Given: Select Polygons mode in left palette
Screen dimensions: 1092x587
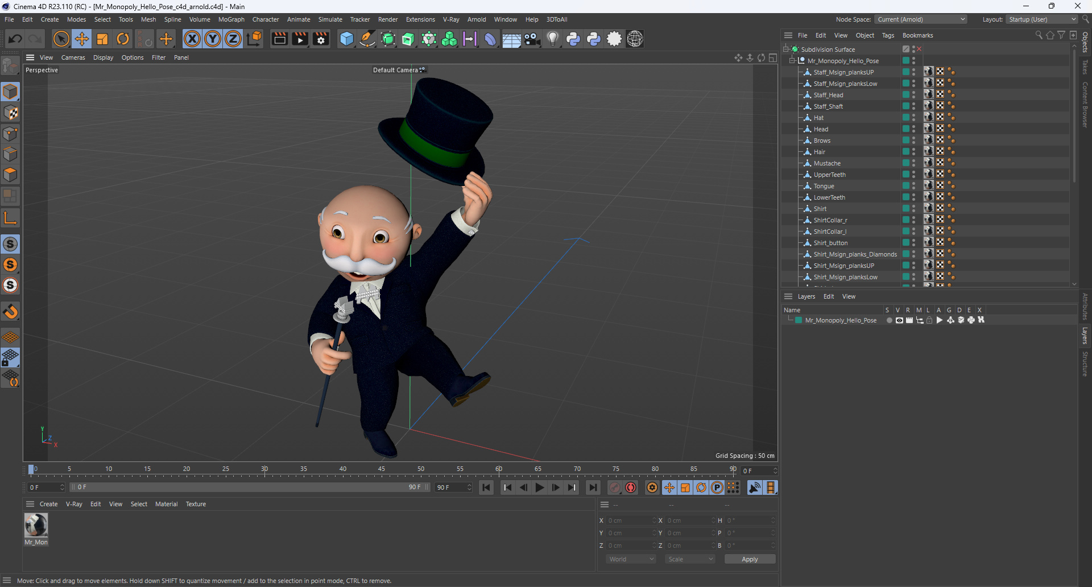Looking at the screenshot, I should pyautogui.click(x=10, y=175).
